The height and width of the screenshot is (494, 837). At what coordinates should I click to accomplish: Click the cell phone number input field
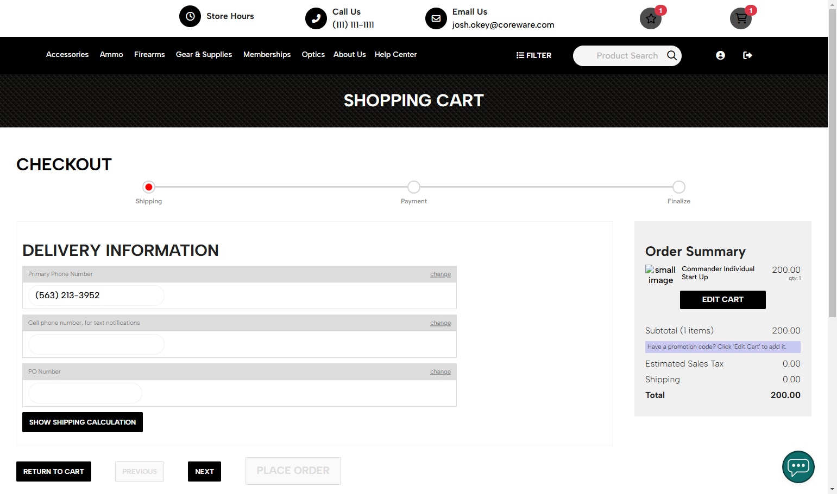tap(96, 344)
